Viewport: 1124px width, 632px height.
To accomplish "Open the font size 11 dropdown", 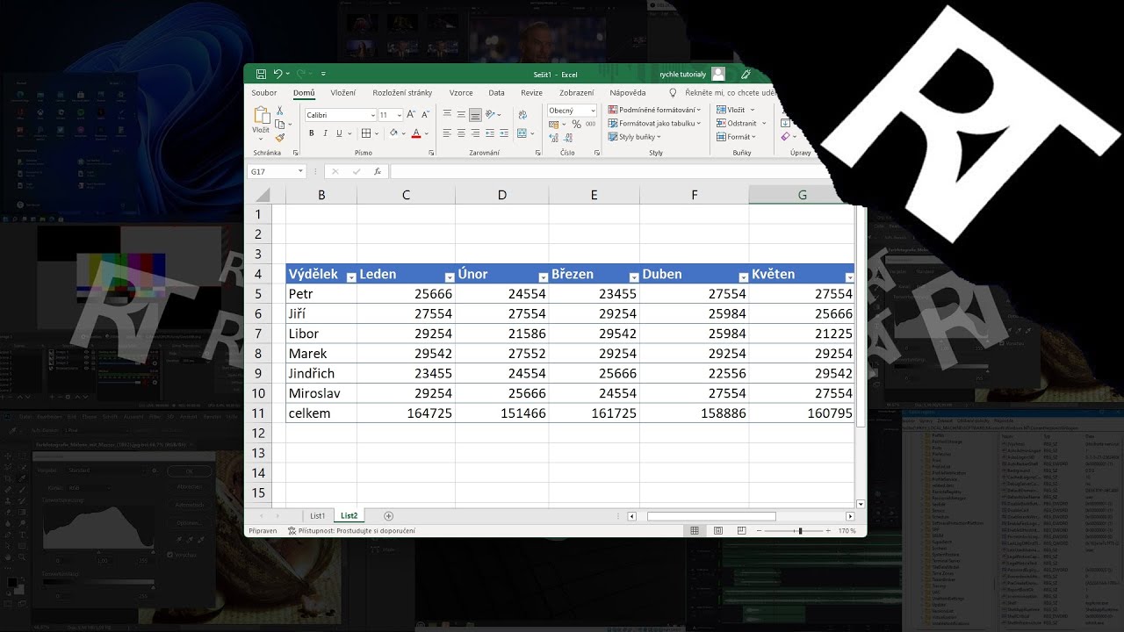I will 400,115.
